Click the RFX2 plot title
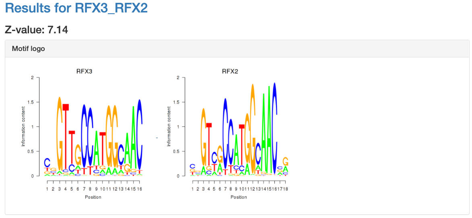Viewport: 472px width, 218px height. point(230,71)
